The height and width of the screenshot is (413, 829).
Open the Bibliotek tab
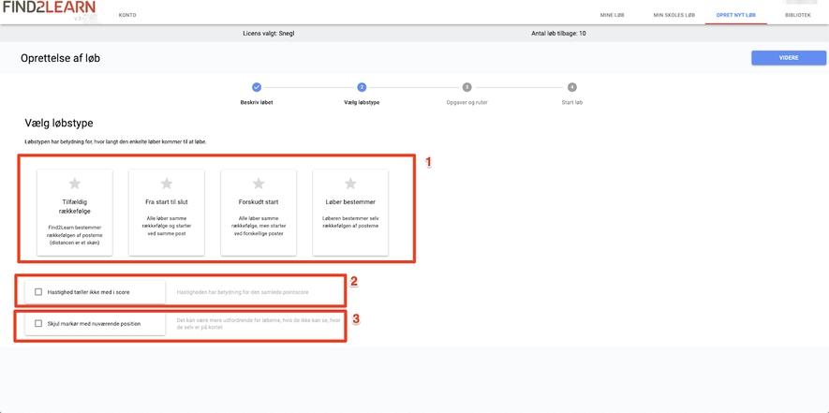[797, 15]
